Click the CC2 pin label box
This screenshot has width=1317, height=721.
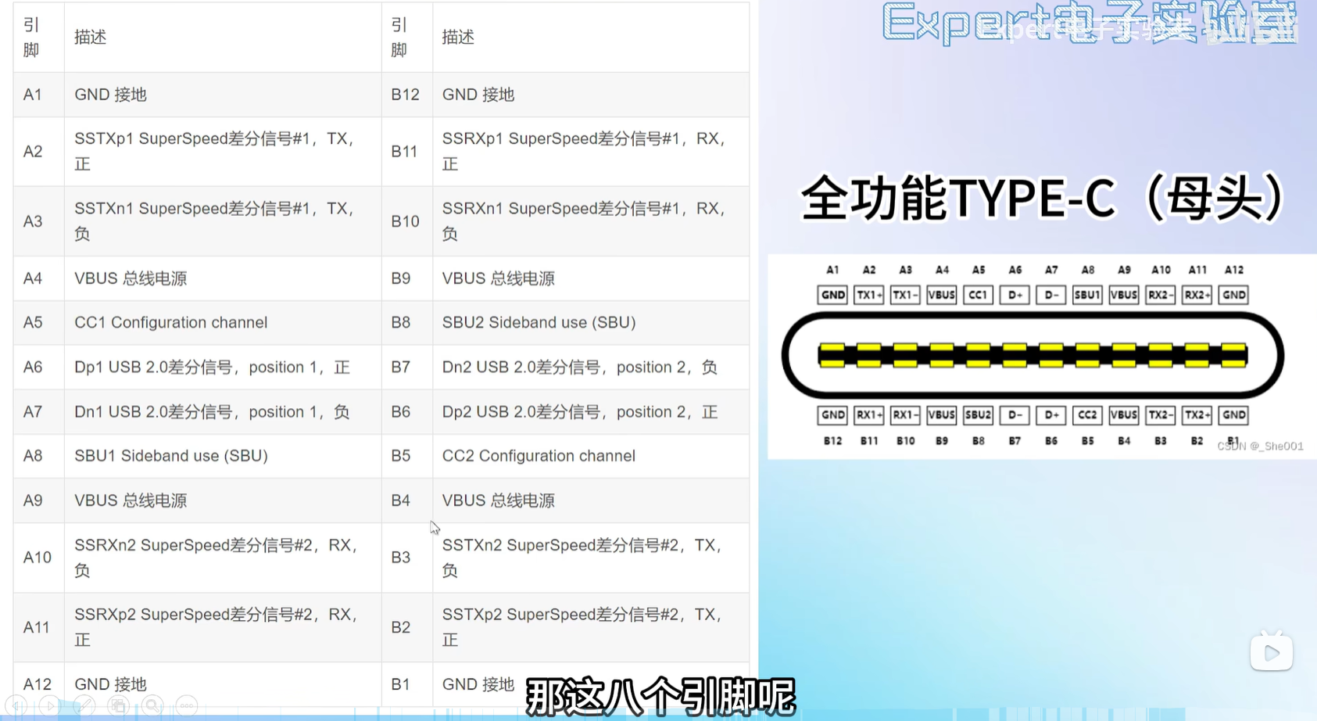[x=1087, y=415]
